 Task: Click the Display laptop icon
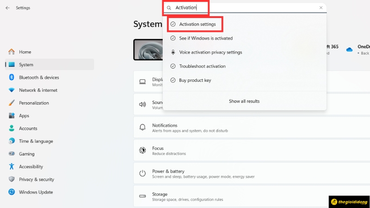pyautogui.click(x=142, y=82)
